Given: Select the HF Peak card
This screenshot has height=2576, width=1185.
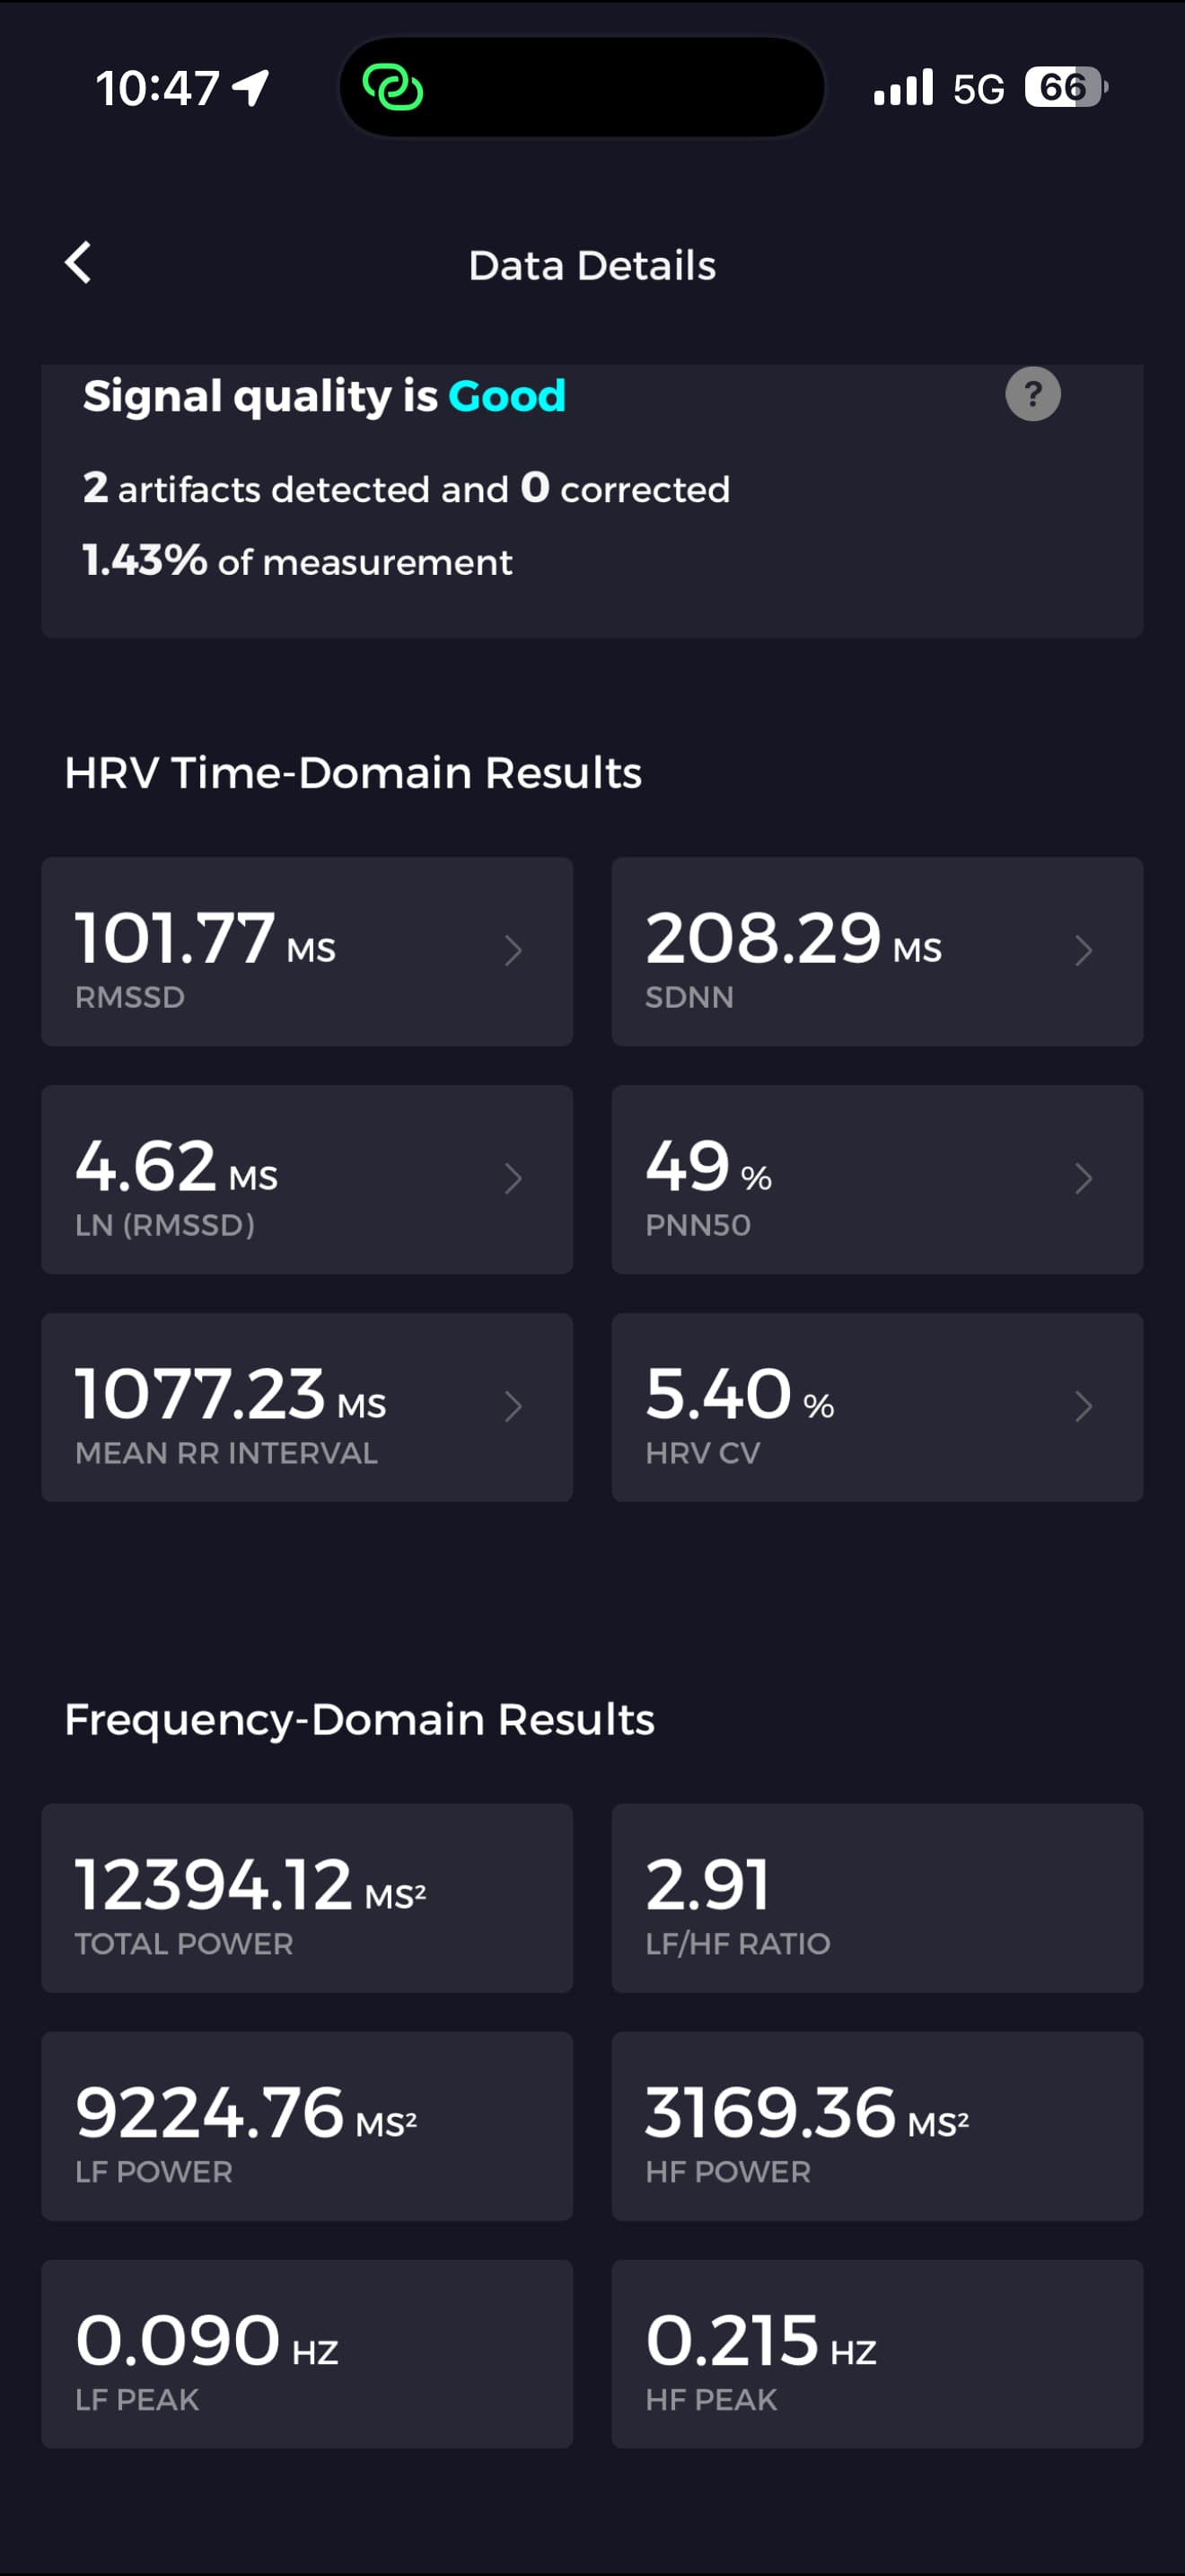Looking at the screenshot, I should pos(876,2353).
